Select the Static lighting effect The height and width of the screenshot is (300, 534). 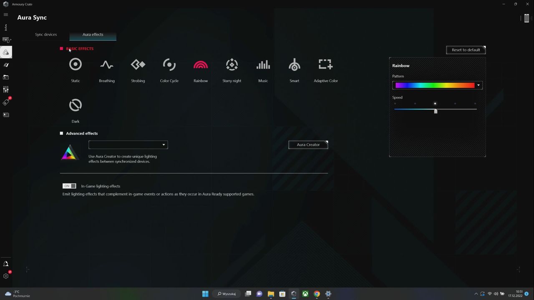pos(76,65)
